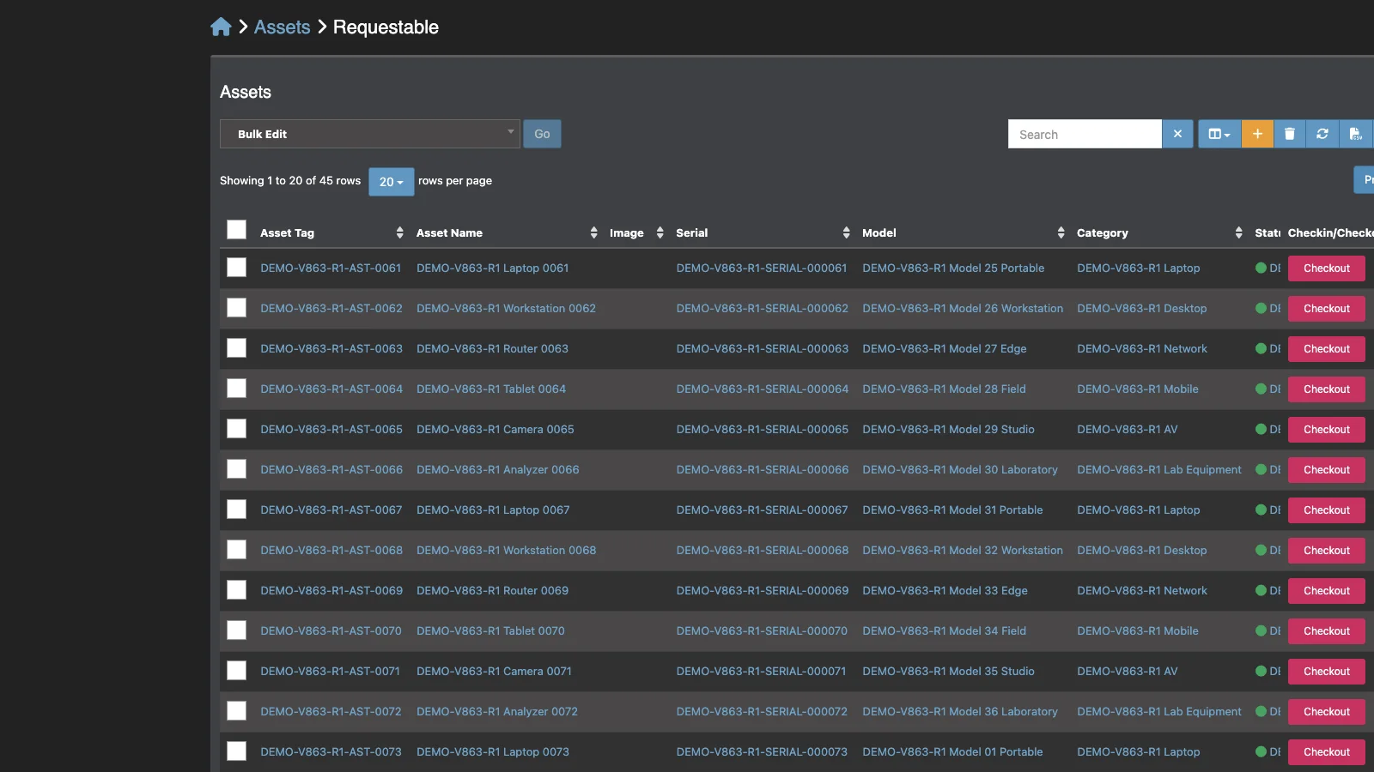This screenshot has width=1374, height=772.
Task: Open model DEMO-V863-R1 Model 01 Portable
Action: pyautogui.click(x=952, y=751)
